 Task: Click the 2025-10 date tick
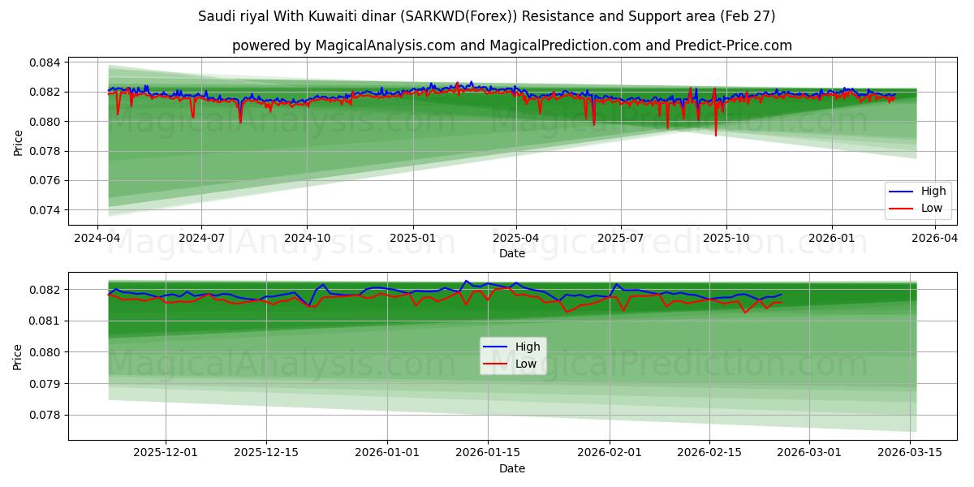[x=726, y=238]
